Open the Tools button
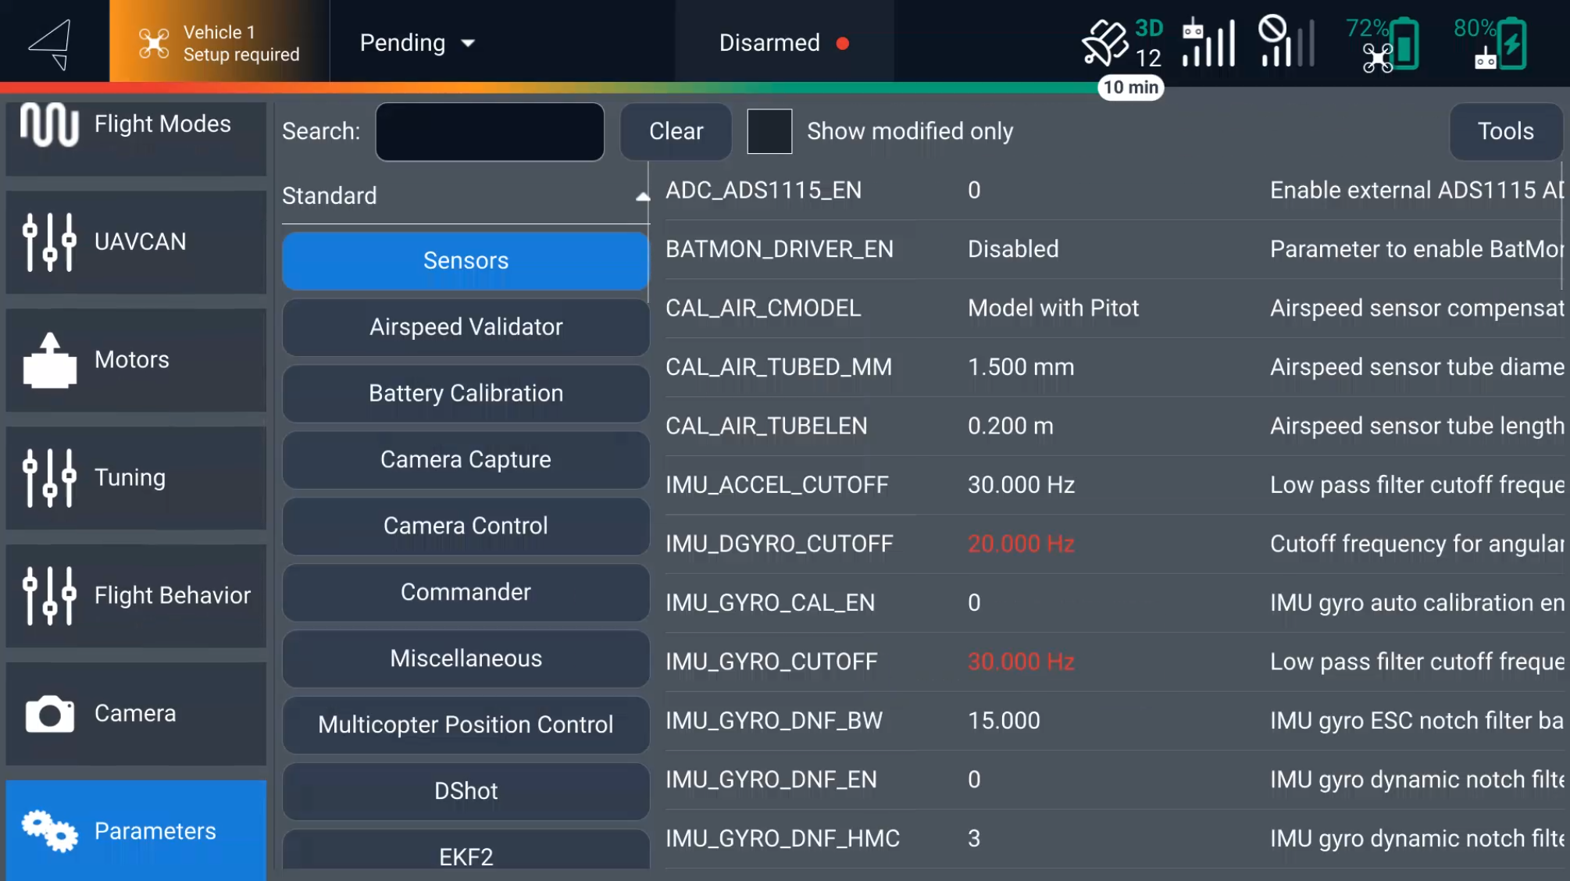1570x881 pixels. (1505, 131)
